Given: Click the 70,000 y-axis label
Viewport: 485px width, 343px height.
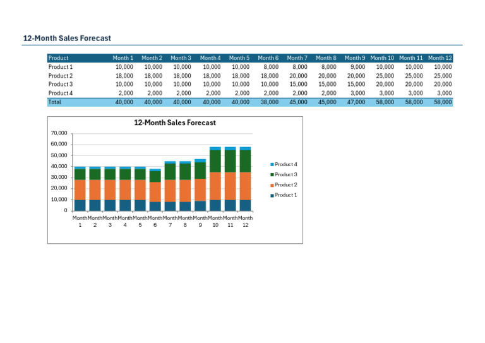Looking at the screenshot, I should pyautogui.click(x=59, y=133).
